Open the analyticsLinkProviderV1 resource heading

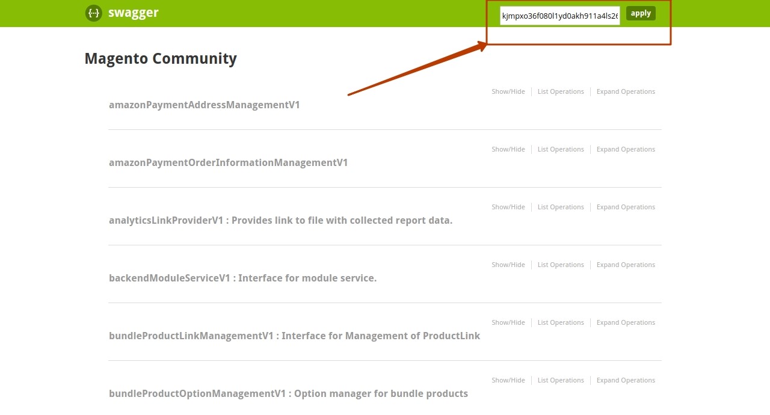click(x=280, y=220)
